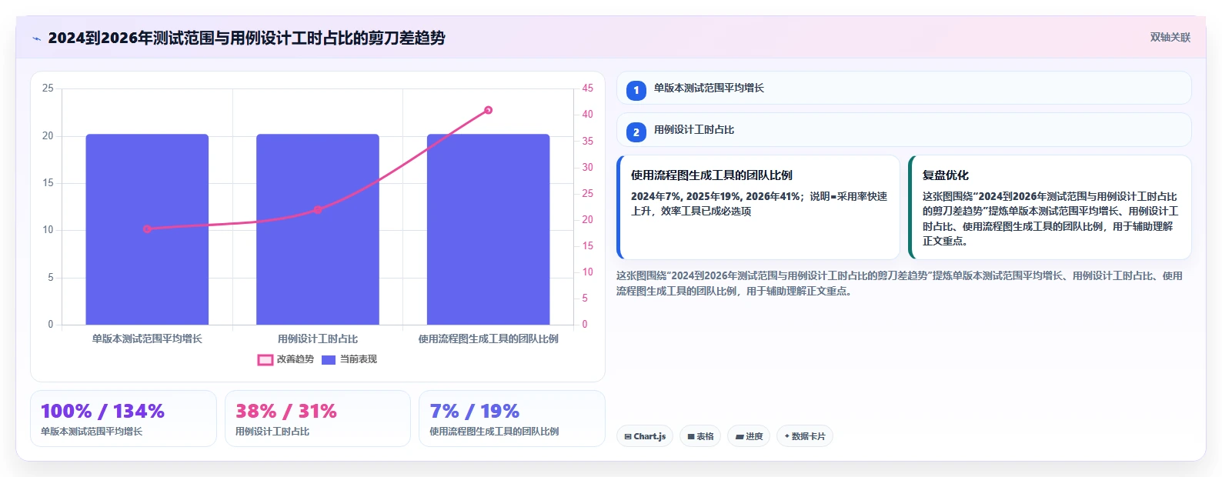Click the text 2024年7%, 2025年19%, 2026年41%
The height and width of the screenshot is (477, 1222).
click(x=716, y=197)
